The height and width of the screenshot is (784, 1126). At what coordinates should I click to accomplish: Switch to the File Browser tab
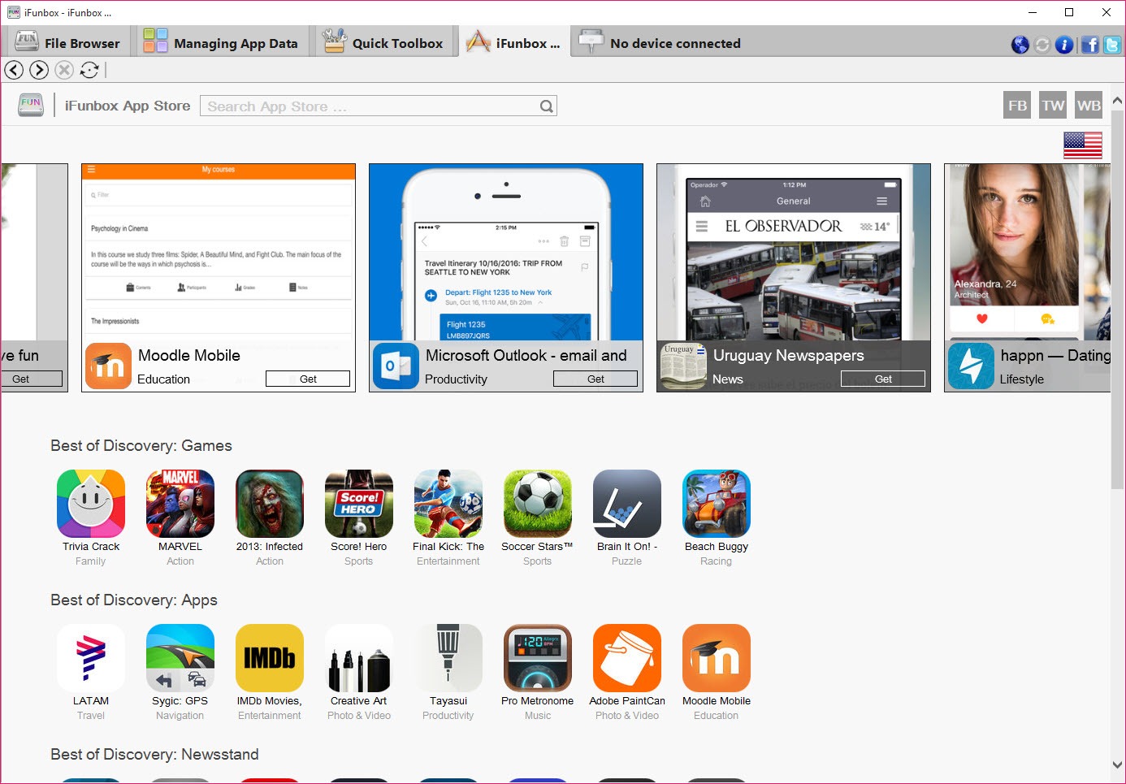[67, 43]
